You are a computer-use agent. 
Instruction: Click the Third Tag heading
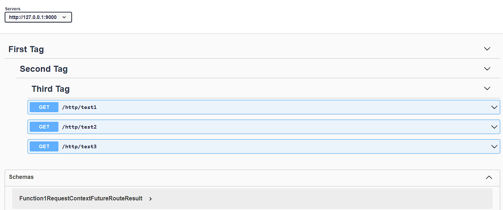point(50,89)
